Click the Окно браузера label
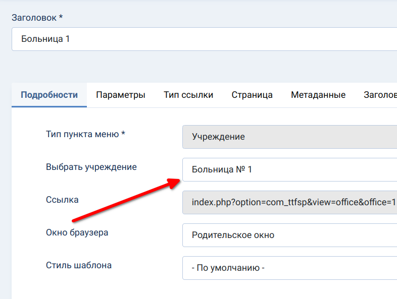Screen dimensions: 397x299 click(x=77, y=232)
